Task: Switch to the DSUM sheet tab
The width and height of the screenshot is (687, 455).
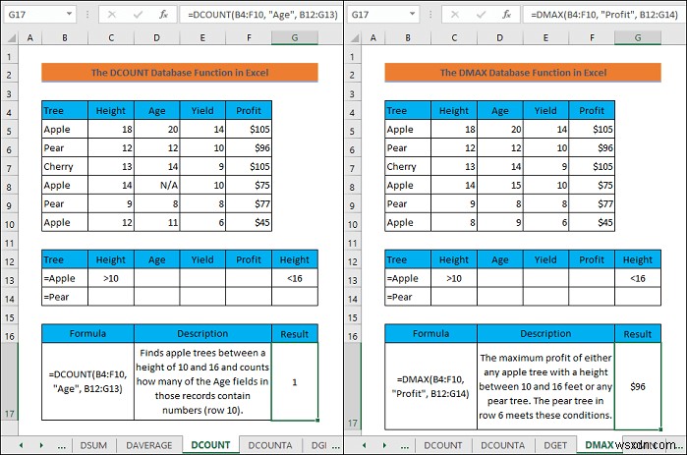Action: pyautogui.click(x=93, y=445)
